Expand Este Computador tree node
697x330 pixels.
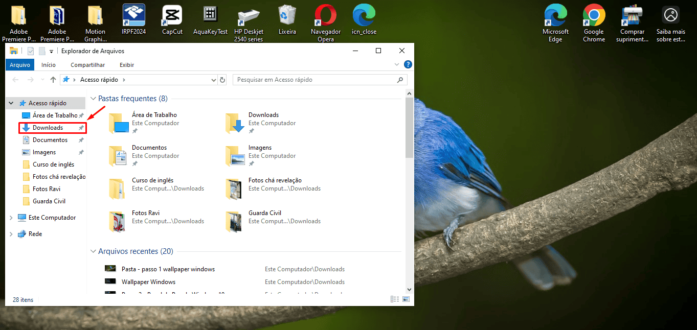(11, 218)
